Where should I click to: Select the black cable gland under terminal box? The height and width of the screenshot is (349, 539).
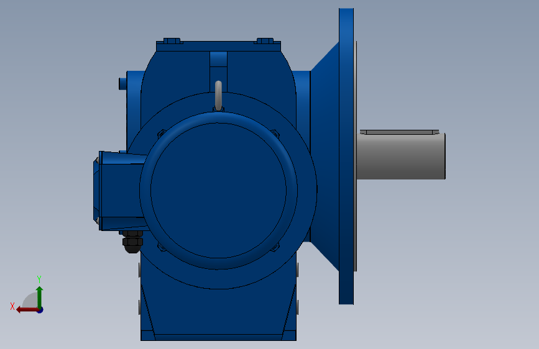[132, 242]
